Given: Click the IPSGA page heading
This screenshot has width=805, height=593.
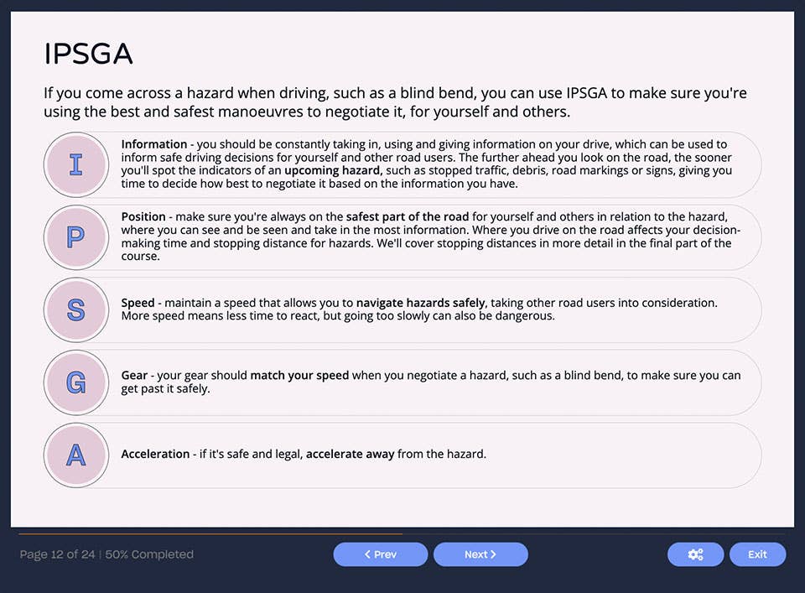Looking at the screenshot, I should pos(87,54).
